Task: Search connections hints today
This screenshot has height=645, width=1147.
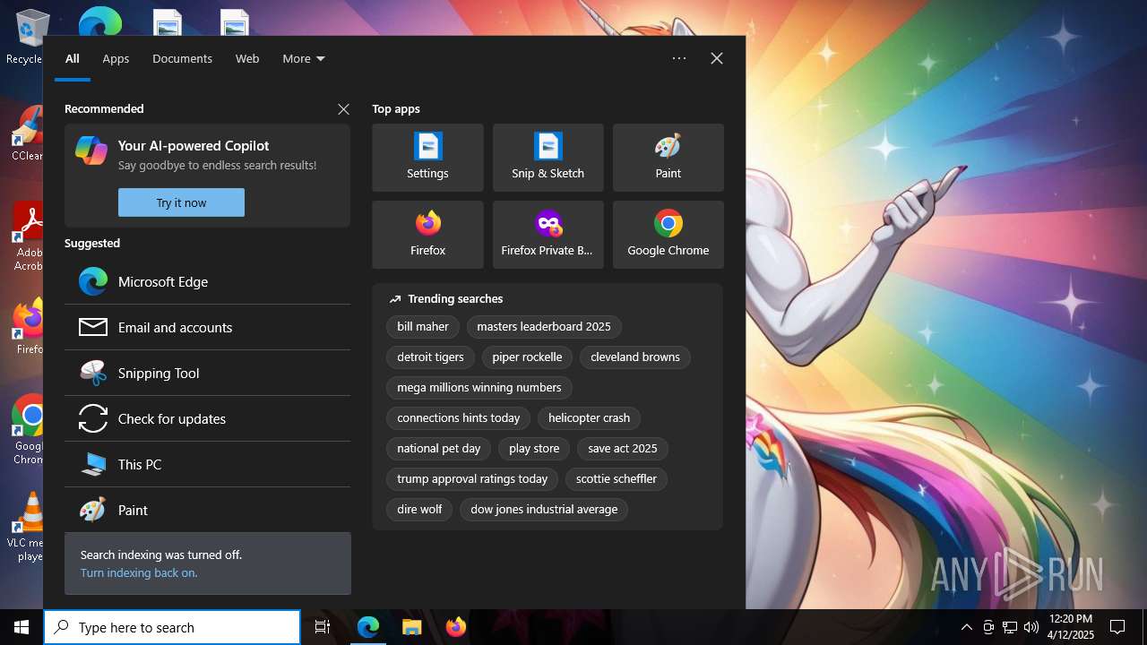Action: click(x=459, y=418)
